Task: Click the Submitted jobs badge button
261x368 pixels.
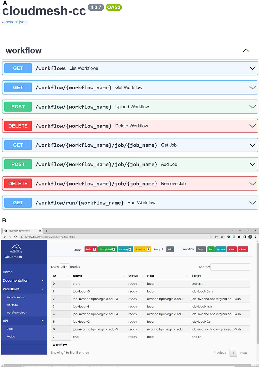Action: pos(142,249)
